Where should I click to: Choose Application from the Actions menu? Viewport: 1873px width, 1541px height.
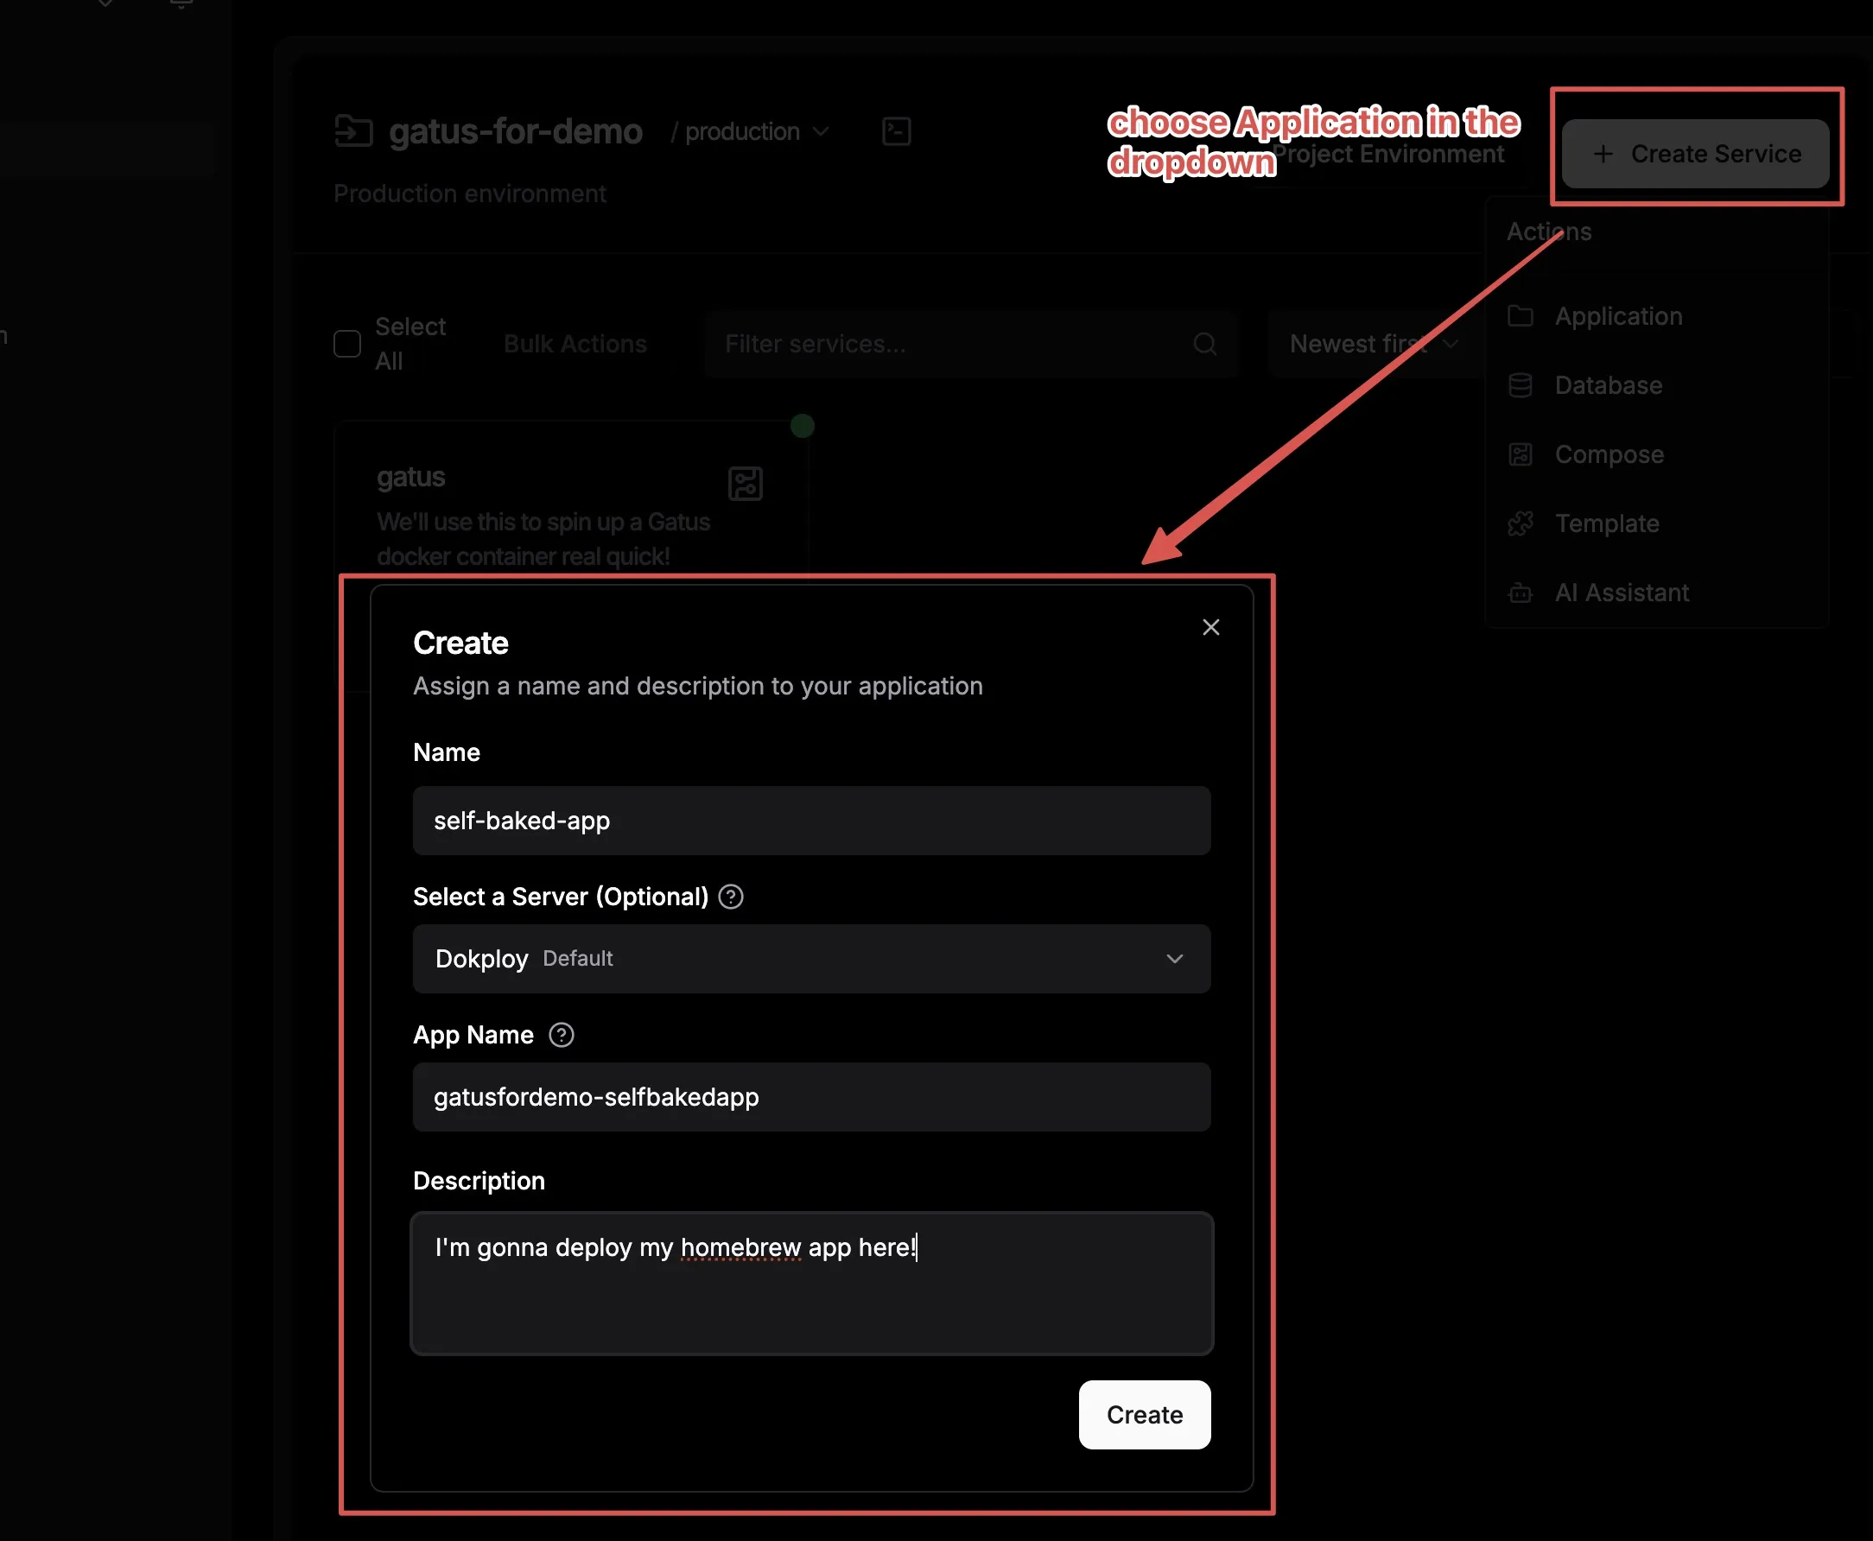[1617, 316]
